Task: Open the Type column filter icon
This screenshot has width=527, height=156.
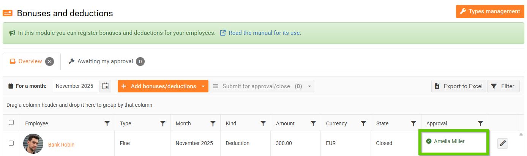Action: pos(163,123)
